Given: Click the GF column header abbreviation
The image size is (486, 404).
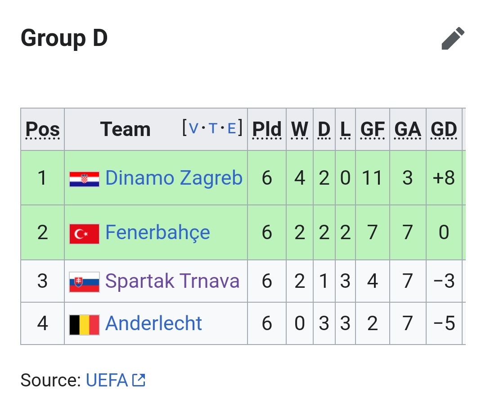Looking at the screenshot, I should click(x=372, y=129).
